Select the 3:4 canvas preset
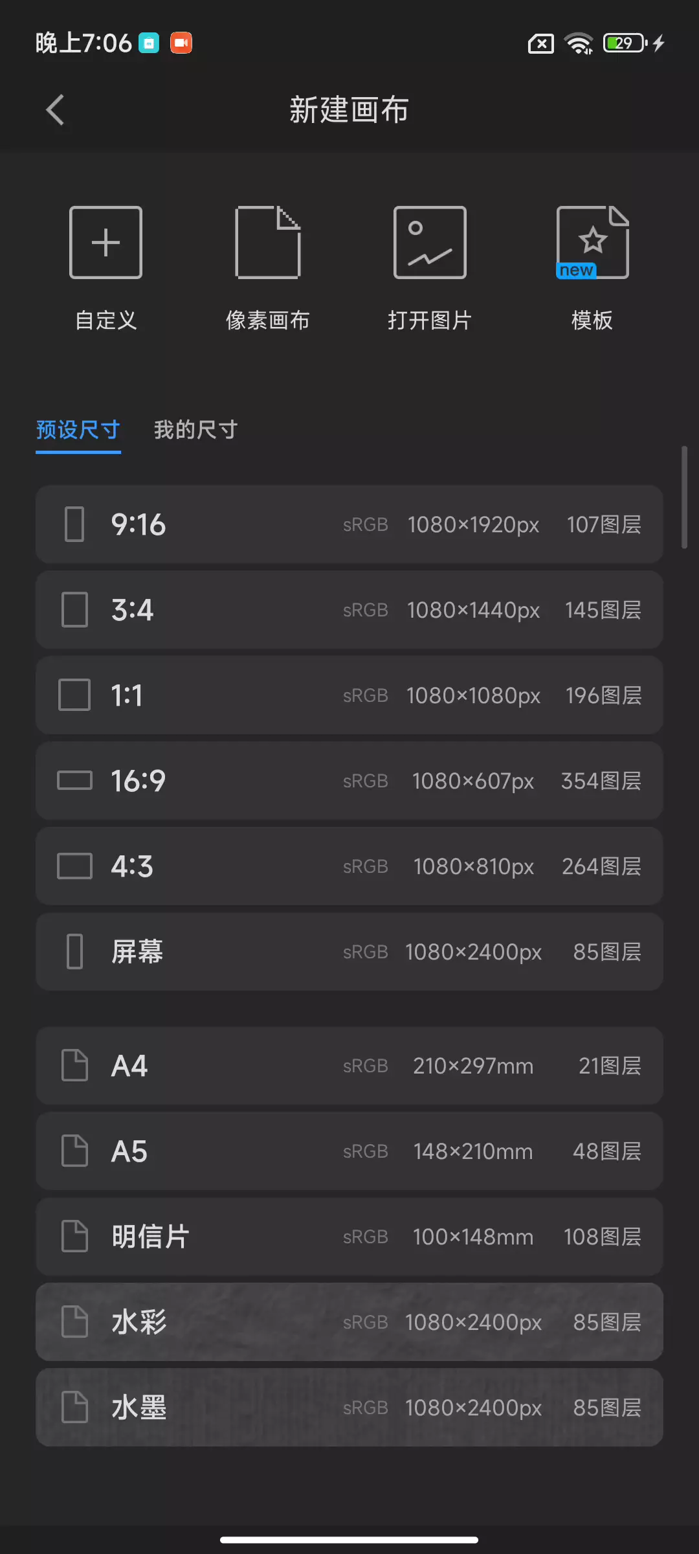Image resolution: width=699 pixels, height=1554 pixels. pos(349,610)
